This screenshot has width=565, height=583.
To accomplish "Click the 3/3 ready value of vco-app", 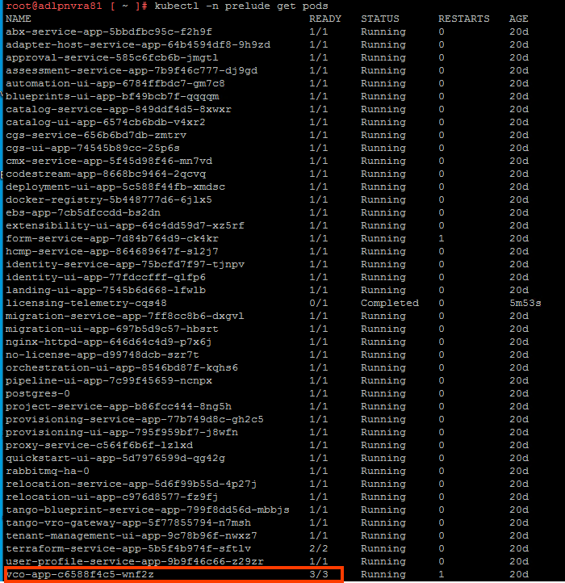I will click(319, 574).
